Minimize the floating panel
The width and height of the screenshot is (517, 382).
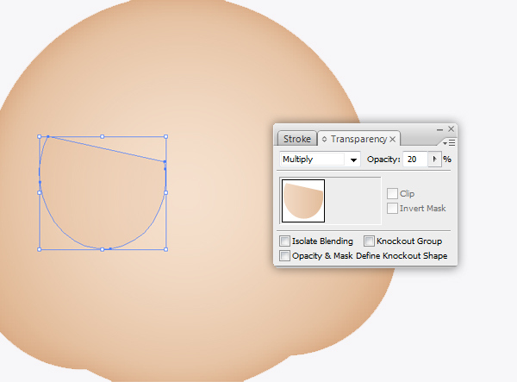pyautogui.click(x=439, y=129)
